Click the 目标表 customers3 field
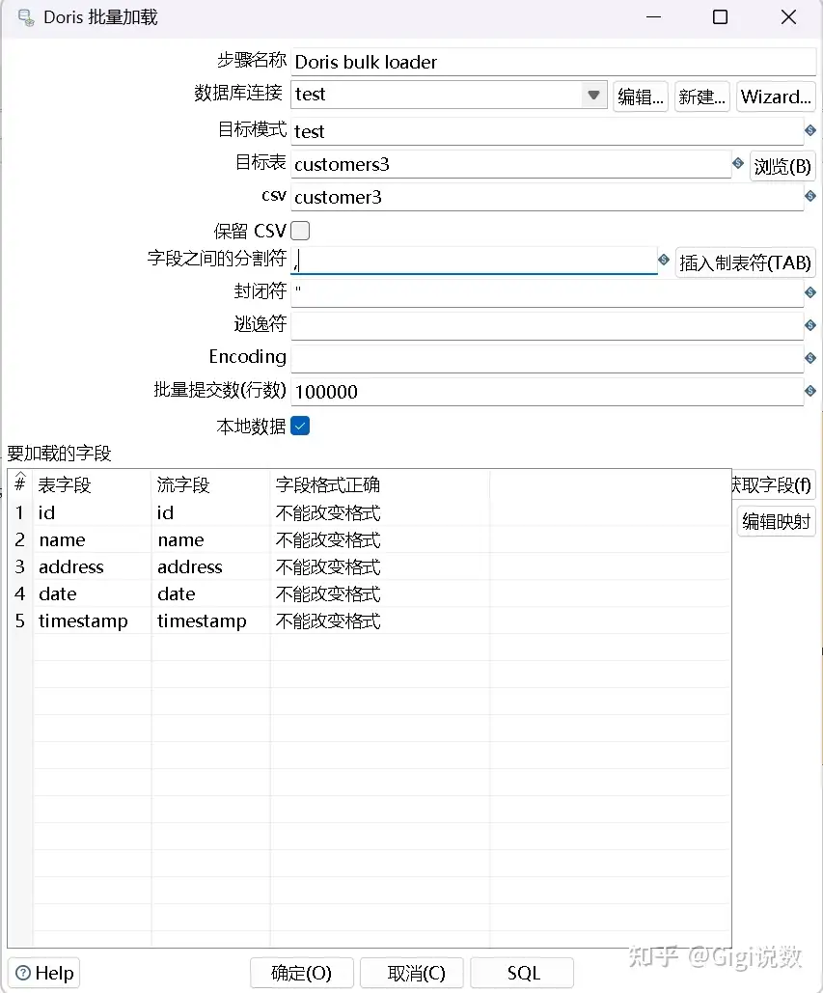Viewport: 823px width, 993px height. 511,164
